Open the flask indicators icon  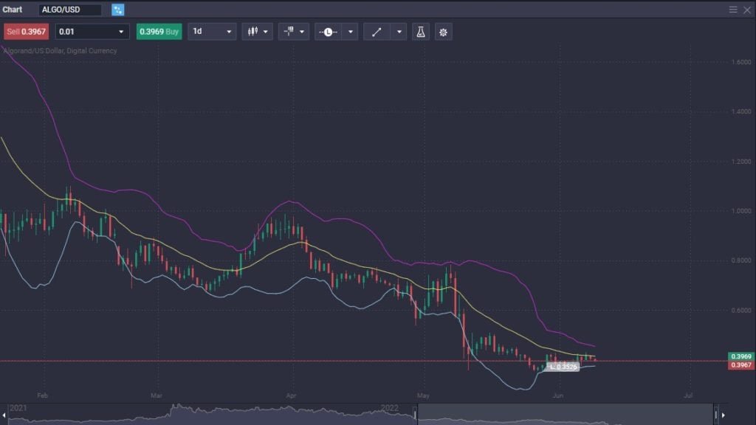point(421,32)
